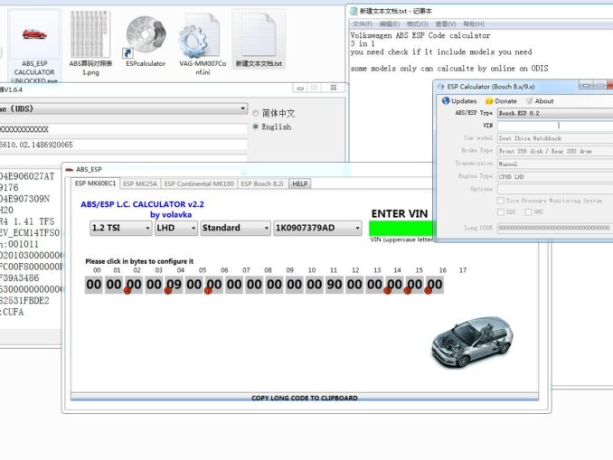Open the 1.2 TSI engine dropdown
The height and width of the screenshot is (460, 613).
121,228
